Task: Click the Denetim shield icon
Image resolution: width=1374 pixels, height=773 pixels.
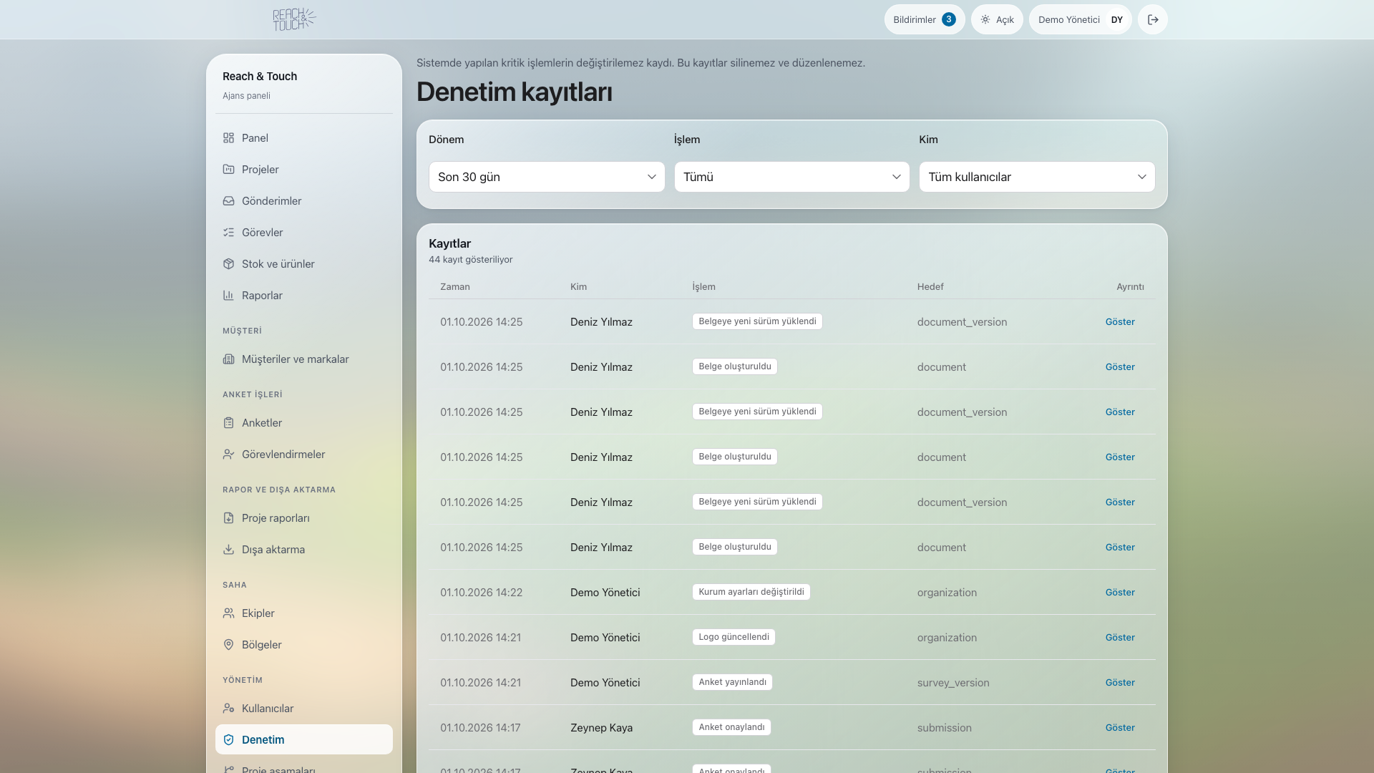Action: [x=228, y=740]
